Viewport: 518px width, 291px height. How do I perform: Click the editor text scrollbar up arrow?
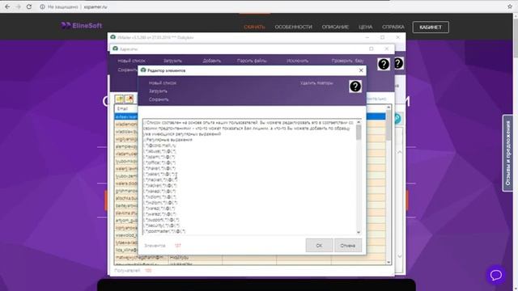click(359, 122)
